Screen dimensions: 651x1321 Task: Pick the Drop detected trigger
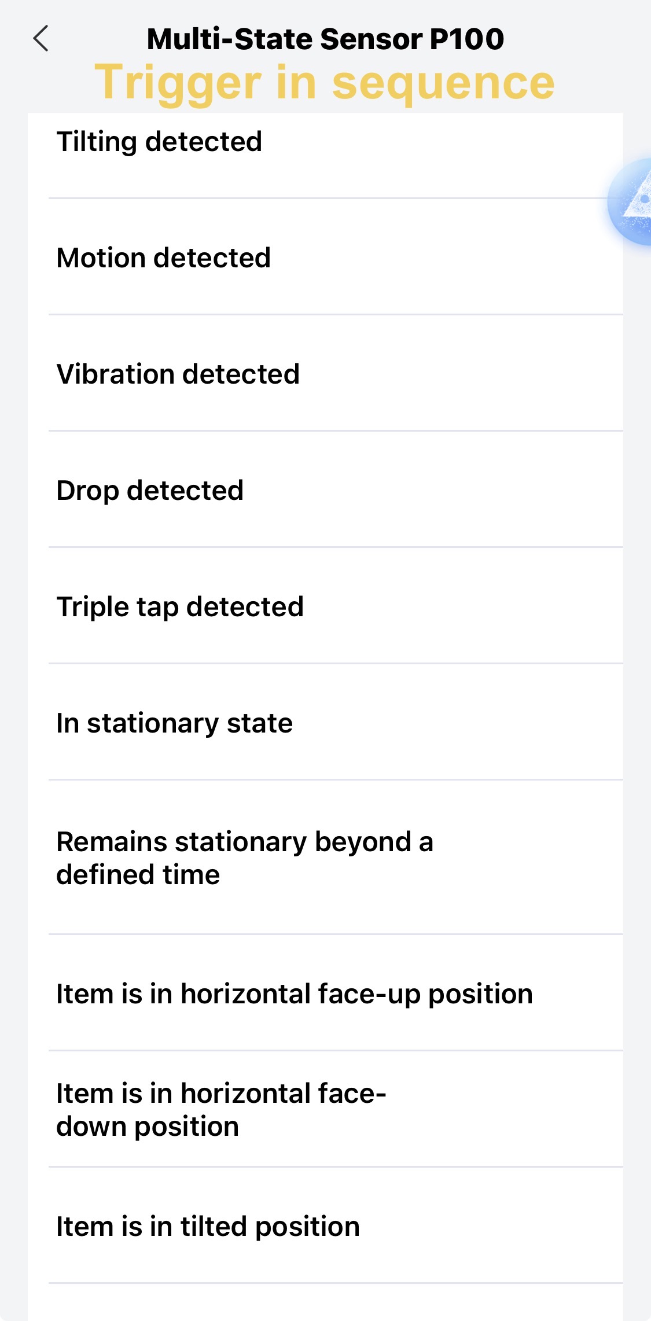[x=150, y=491]
